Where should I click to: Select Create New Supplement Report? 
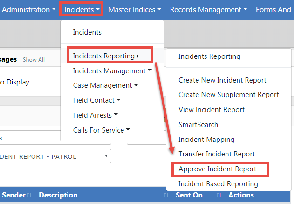coord(228,95)
